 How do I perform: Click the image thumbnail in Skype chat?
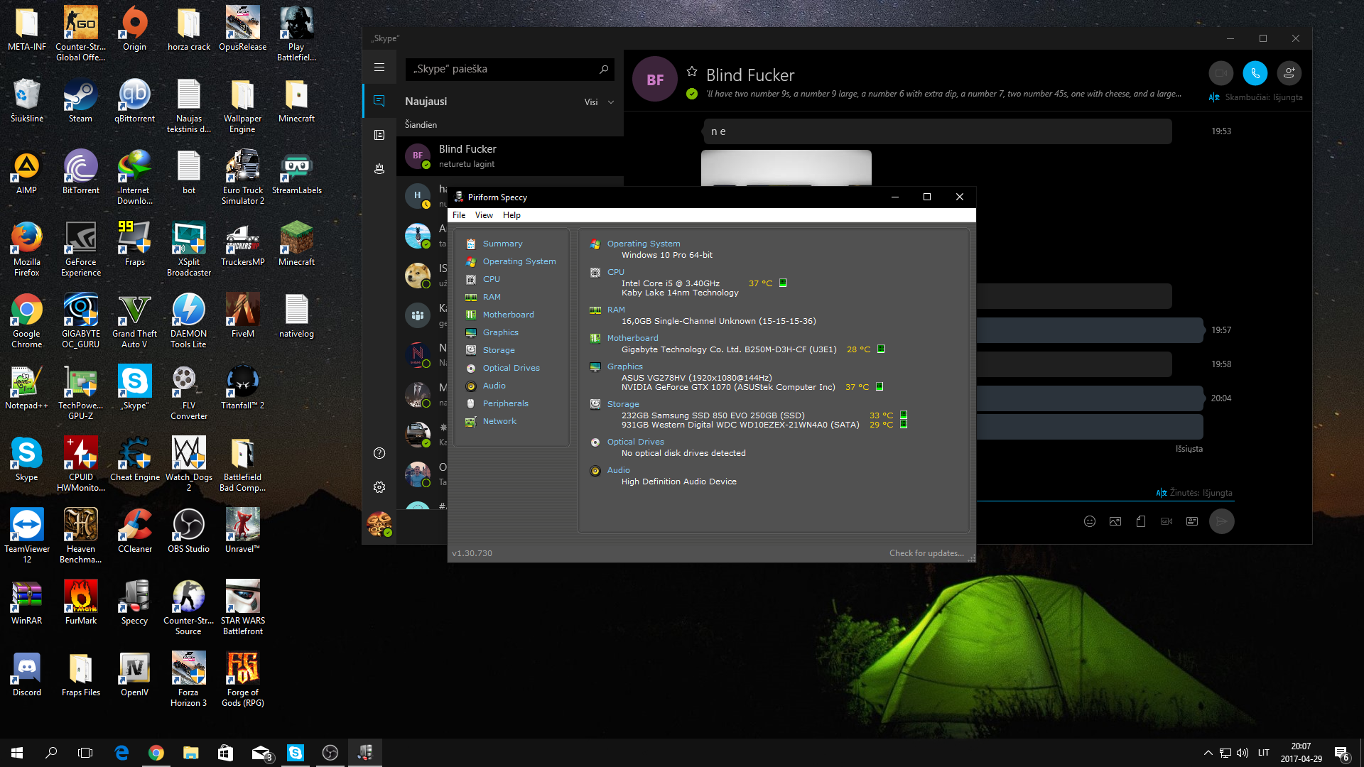click(x=786, y=168)
